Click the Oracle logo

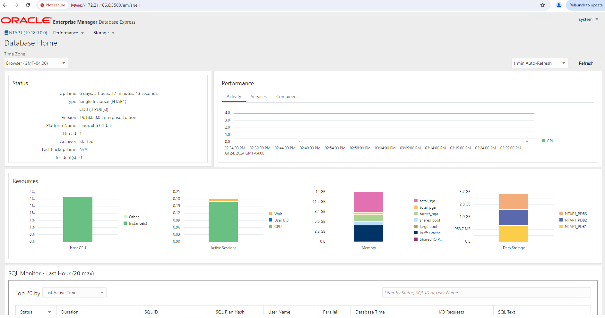point(26,21)
